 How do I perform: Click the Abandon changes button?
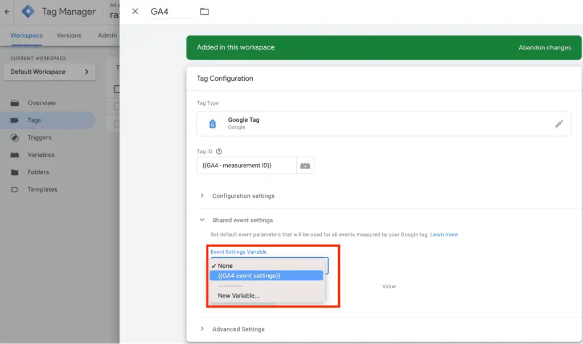544,48
